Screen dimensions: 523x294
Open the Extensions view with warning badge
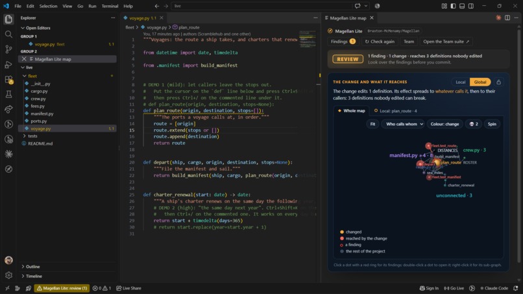click(8, 79)
